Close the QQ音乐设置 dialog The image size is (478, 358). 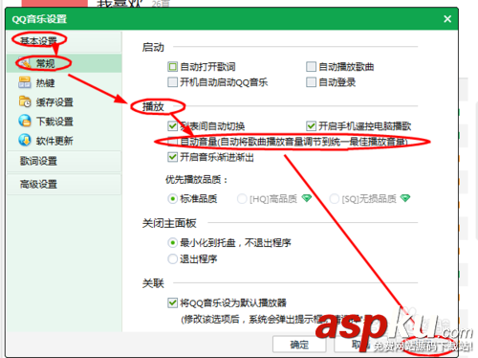[447, 19]
